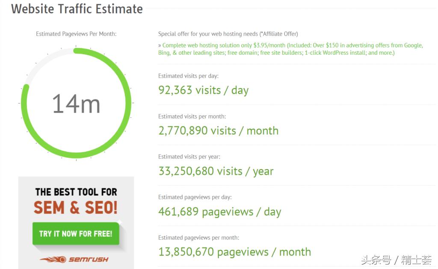Click the Estimated visits per year label
438x269 pixels.
click(189, 157)
